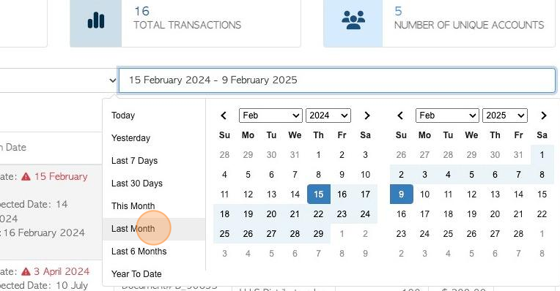The image size is (560, 291).
Task: Click warning icon beside 15 February
Action: (26, 176)
